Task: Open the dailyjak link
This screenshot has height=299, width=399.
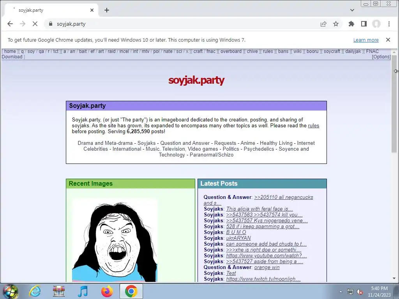Action: (x=353, y=51)
